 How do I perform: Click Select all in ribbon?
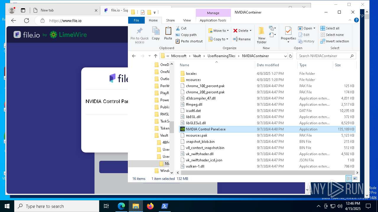pyautogui.click(x=330, y=28)
